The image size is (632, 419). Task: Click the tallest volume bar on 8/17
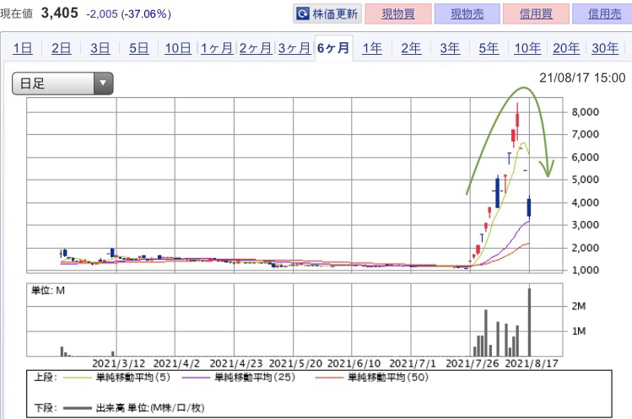pyautogui.click(x=529, y=322)
